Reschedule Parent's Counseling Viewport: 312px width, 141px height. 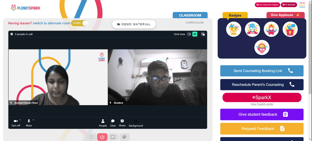pos(262,85)
